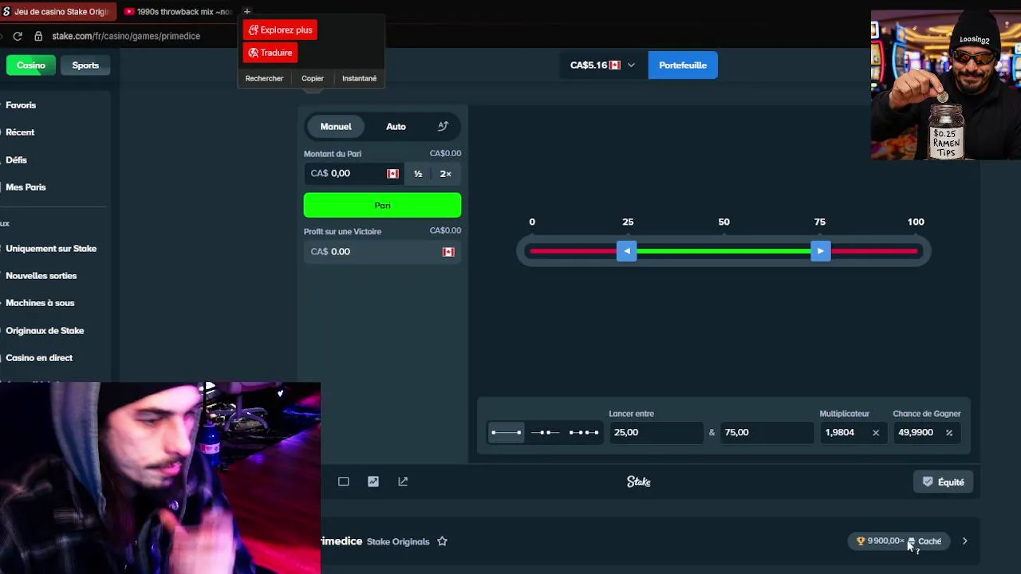Viewport: 1021px width, 574px height.
Task: Click the Stake logo below the game
Action: tap(638, 482)
